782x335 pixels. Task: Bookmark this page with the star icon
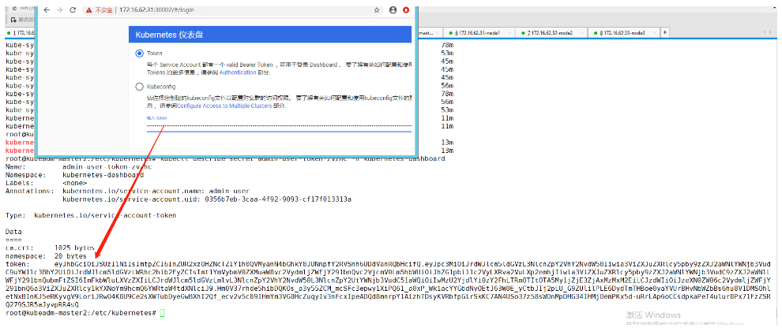click(x=377, y=10)
